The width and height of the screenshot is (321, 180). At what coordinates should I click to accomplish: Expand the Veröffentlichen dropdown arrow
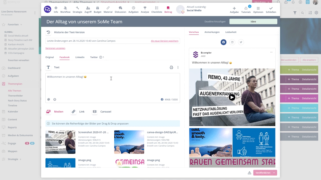click(274, 173)
